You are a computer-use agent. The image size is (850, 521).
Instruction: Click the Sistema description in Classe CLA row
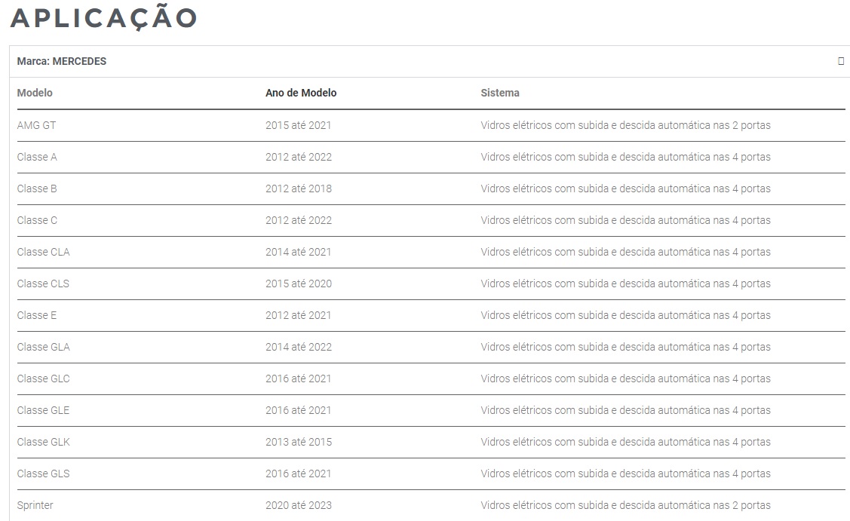click(x=625, y=252)
